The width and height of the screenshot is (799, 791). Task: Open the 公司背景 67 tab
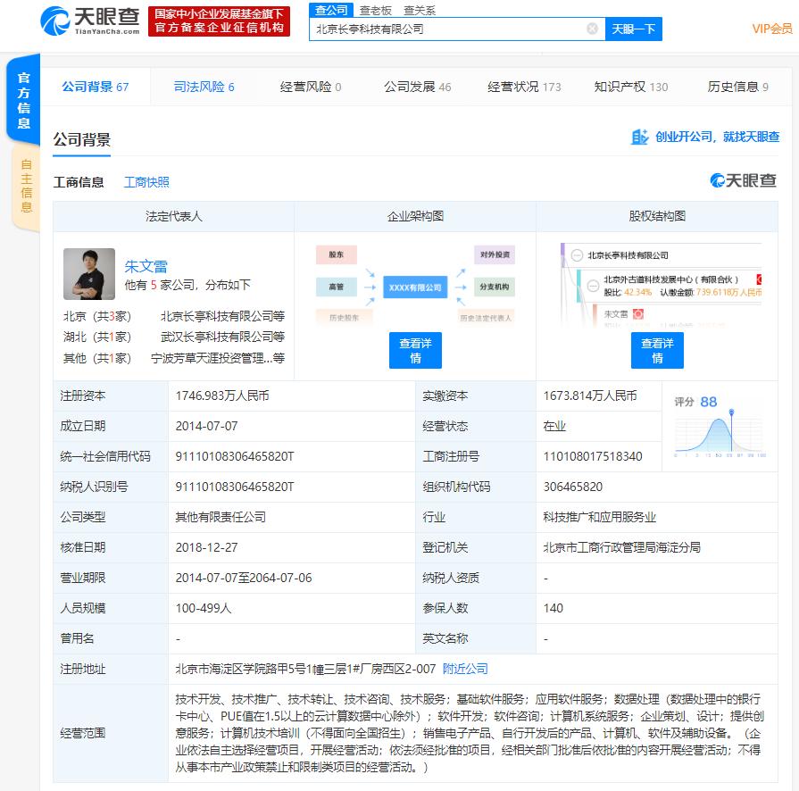pos(96,87)
